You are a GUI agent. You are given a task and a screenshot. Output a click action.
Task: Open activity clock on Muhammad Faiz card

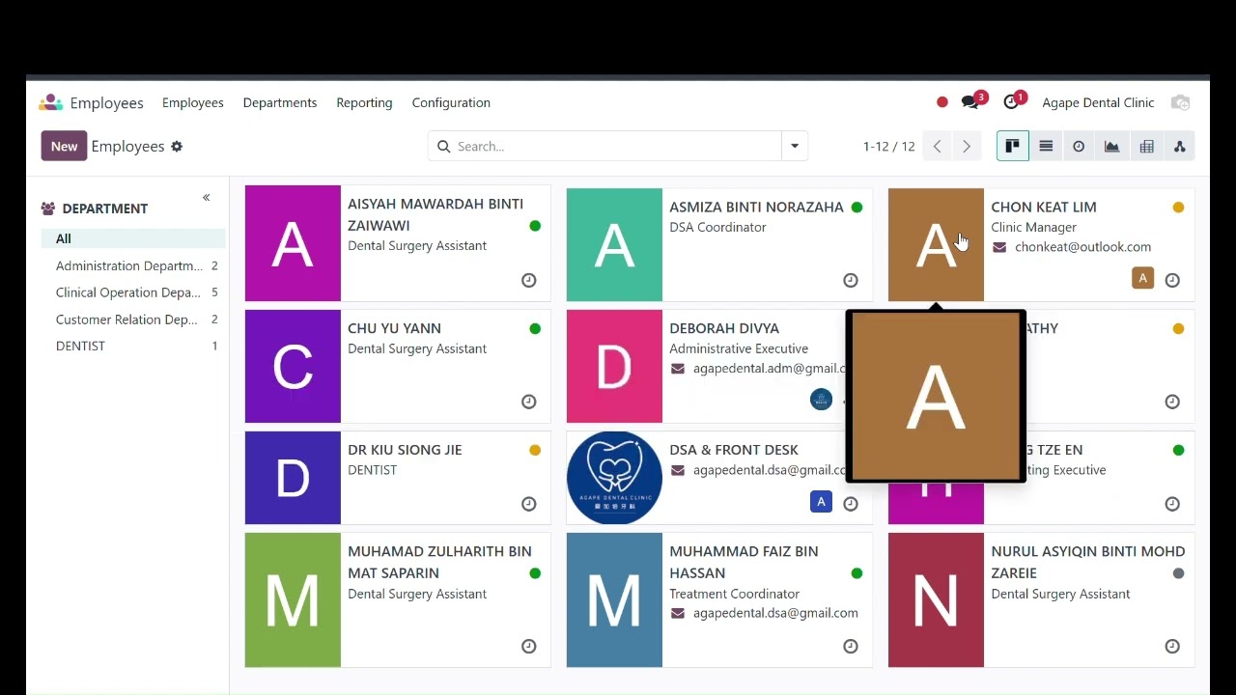[x=851, y=647]
